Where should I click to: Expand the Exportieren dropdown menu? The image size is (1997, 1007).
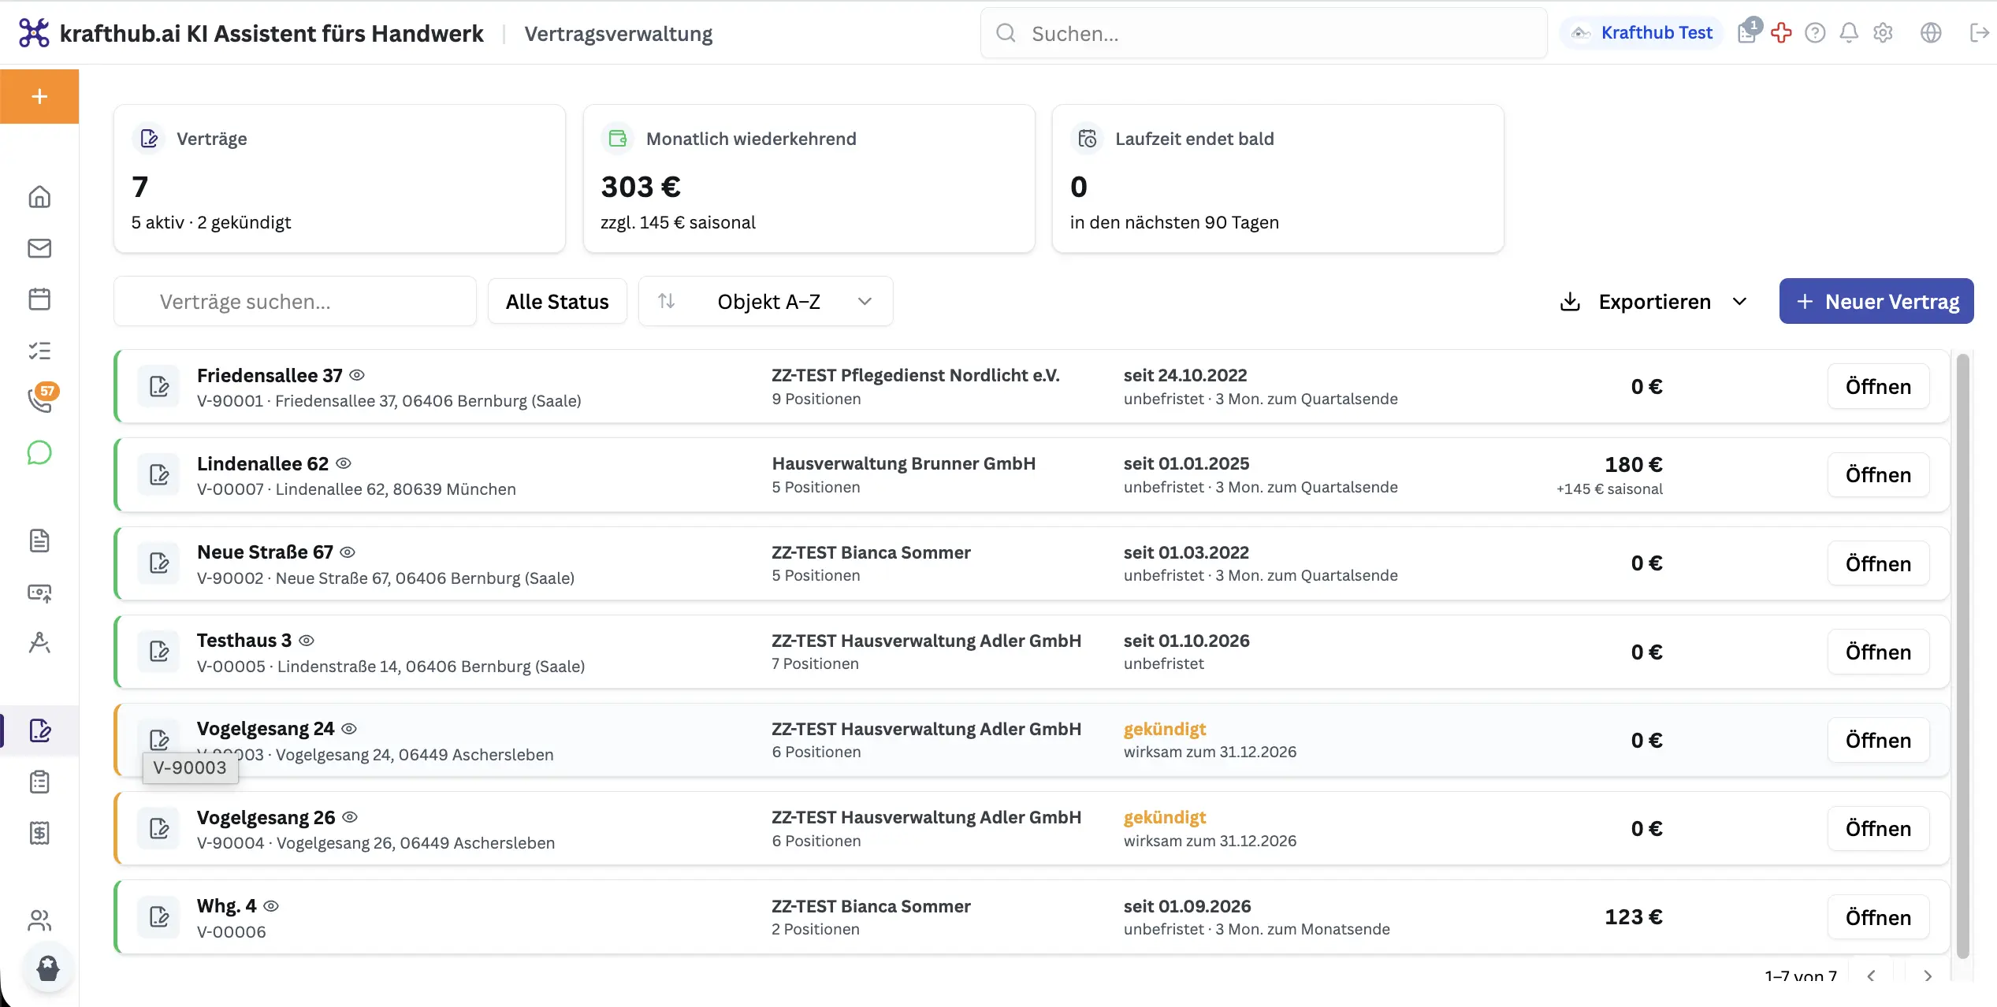tap(1654, 302)
